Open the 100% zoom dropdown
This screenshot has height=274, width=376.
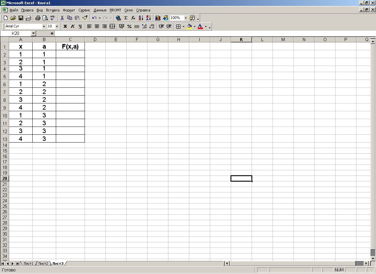(186, 18)
